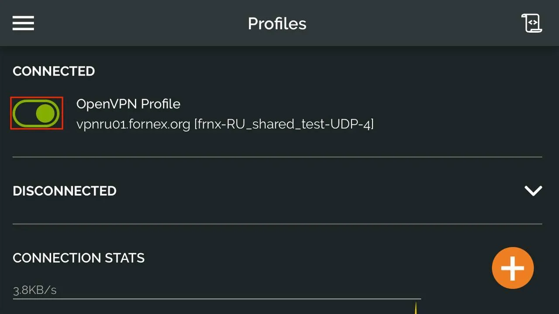This screenshot has height=314, width=559.
Task: Tap the white plus sign glyph
Action: (513, 268)
